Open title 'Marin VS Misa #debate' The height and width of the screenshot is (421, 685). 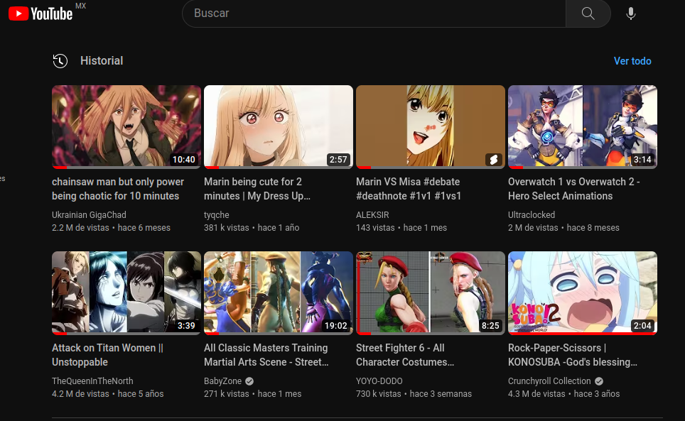tap(409, 189)
